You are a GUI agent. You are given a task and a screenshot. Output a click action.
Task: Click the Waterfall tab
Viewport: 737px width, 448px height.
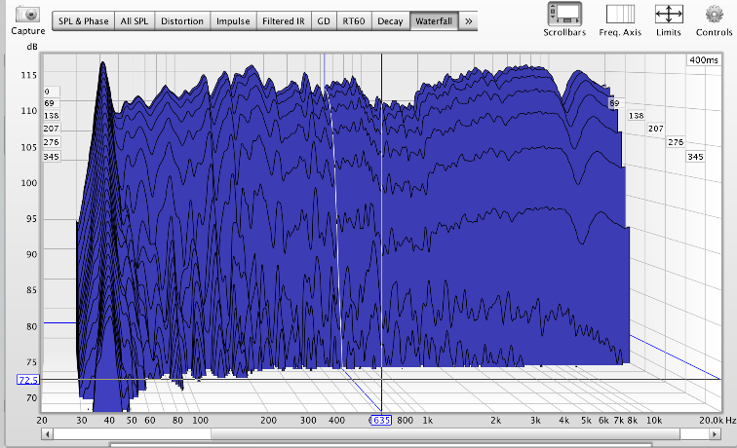(x=433, y=20)
